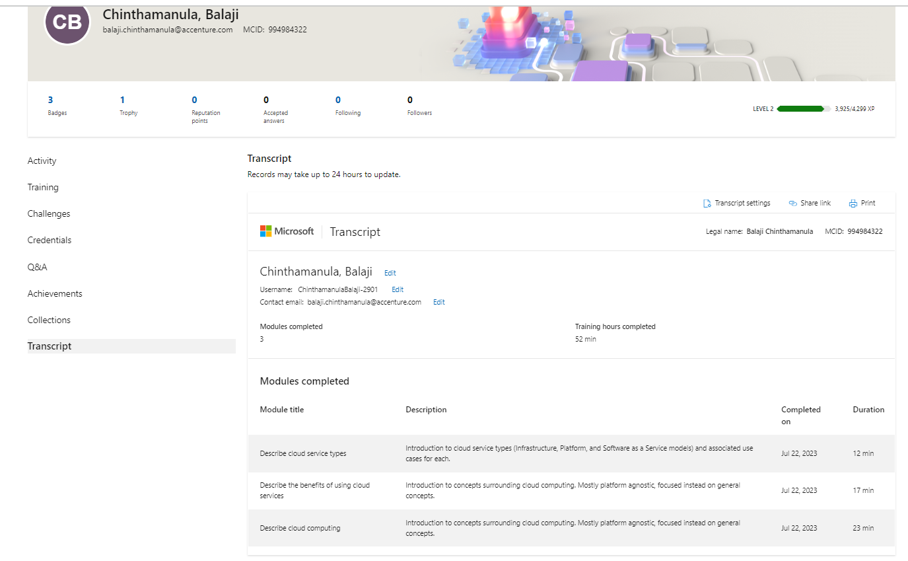The height and width of the screenshot is (561, 908).
Task: Go to Challenges section
Action: [49, 213]
